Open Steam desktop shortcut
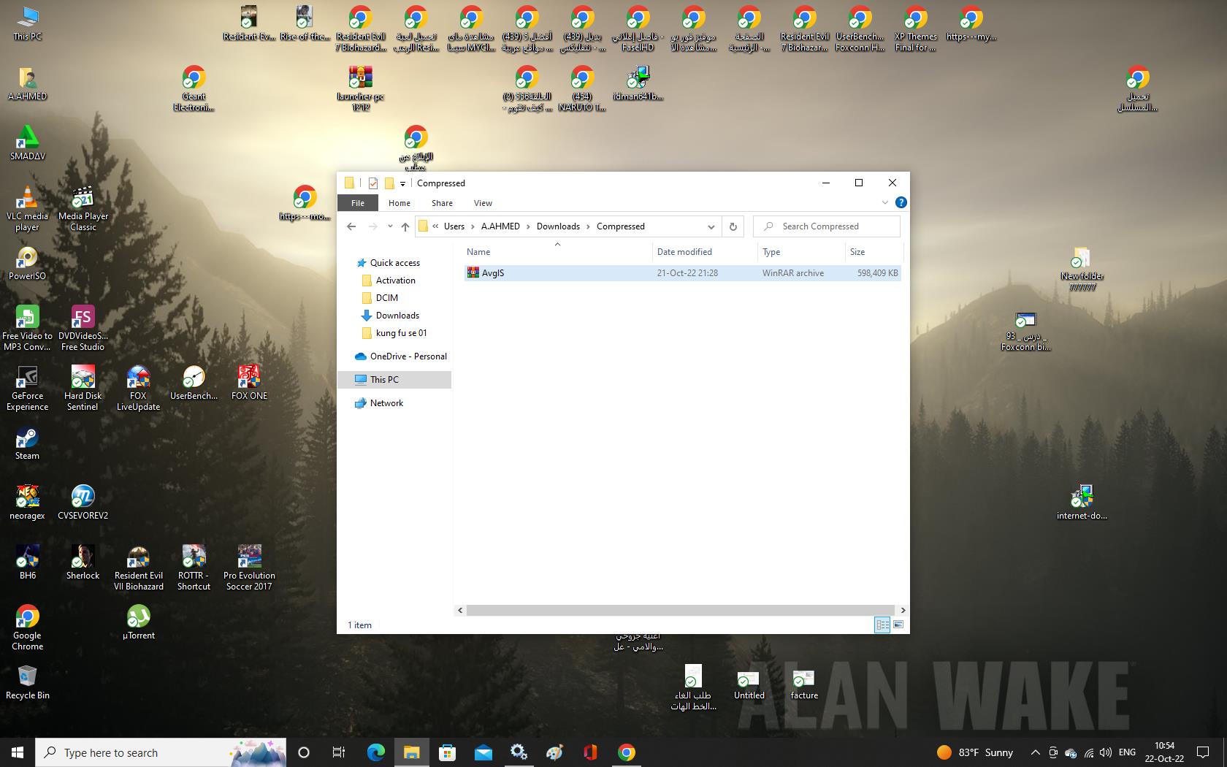1227x767 pixels. point(27,438)
